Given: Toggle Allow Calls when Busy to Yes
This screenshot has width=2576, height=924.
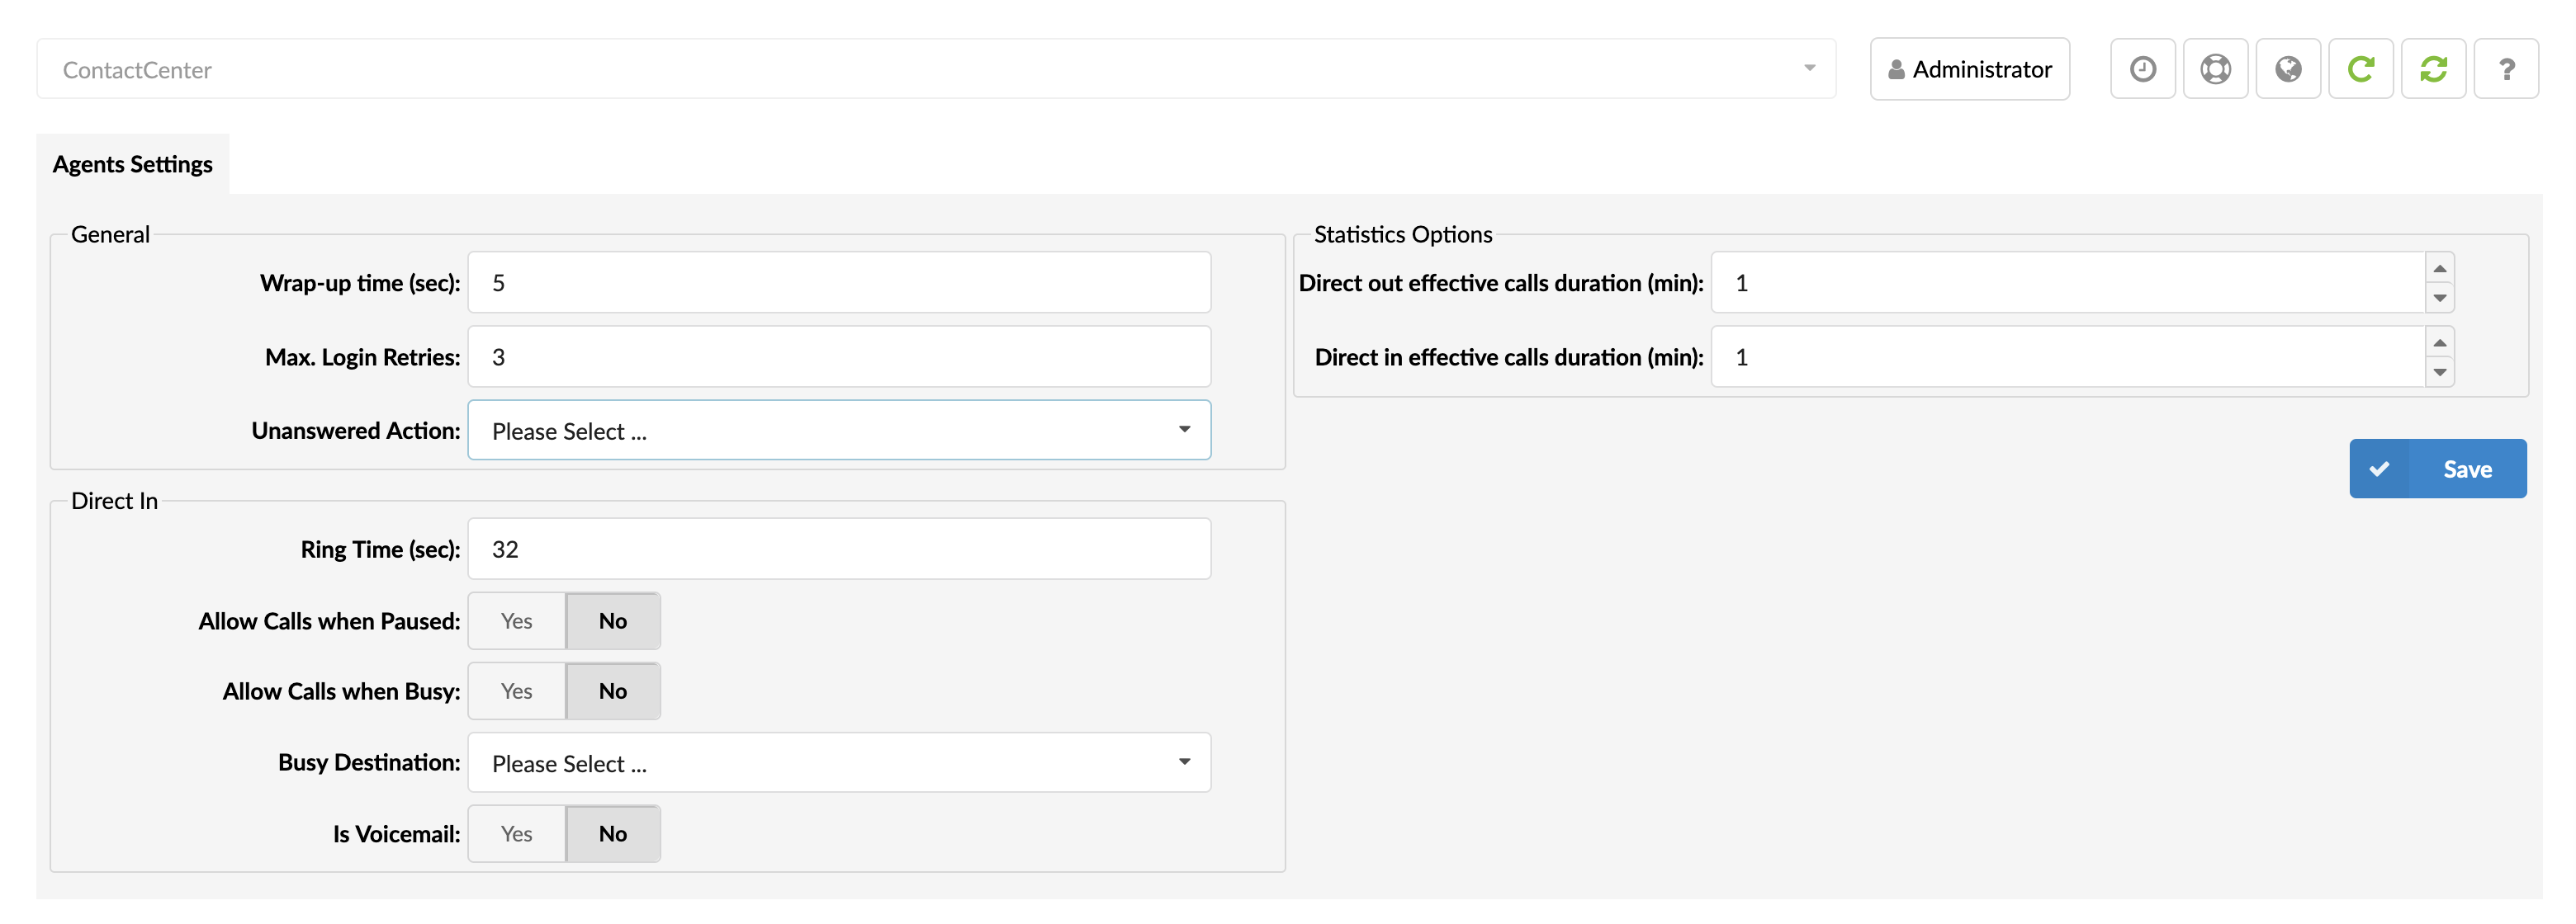Looking at the screenshot, I should point(518,690).
